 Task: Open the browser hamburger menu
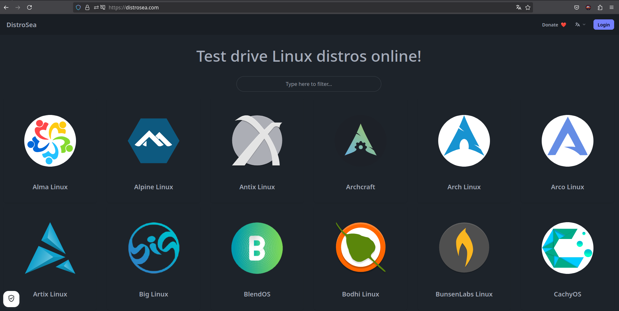pos(612,7)
